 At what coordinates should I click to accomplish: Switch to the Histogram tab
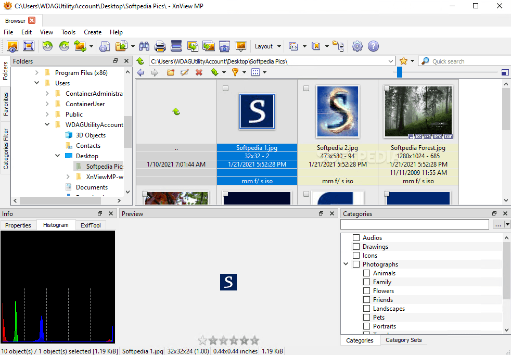(x=56, y=225)
